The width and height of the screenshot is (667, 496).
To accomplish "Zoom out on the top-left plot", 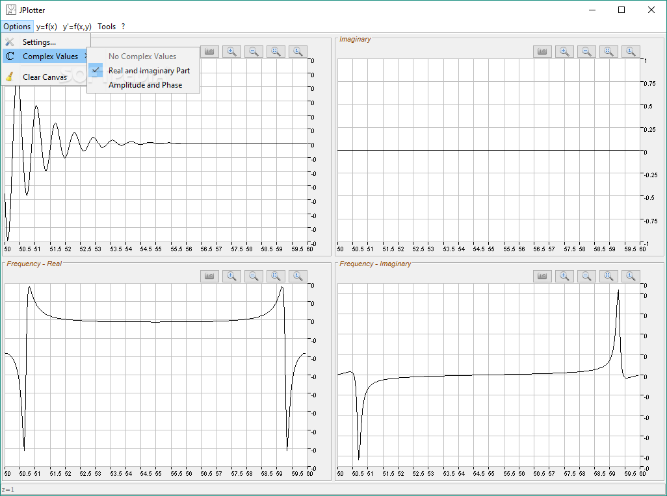I will (254, 51).
